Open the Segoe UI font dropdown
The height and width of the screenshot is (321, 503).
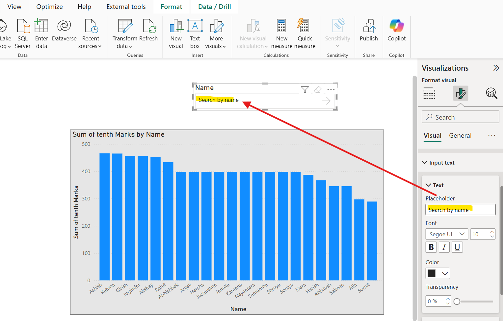[446, 234]
